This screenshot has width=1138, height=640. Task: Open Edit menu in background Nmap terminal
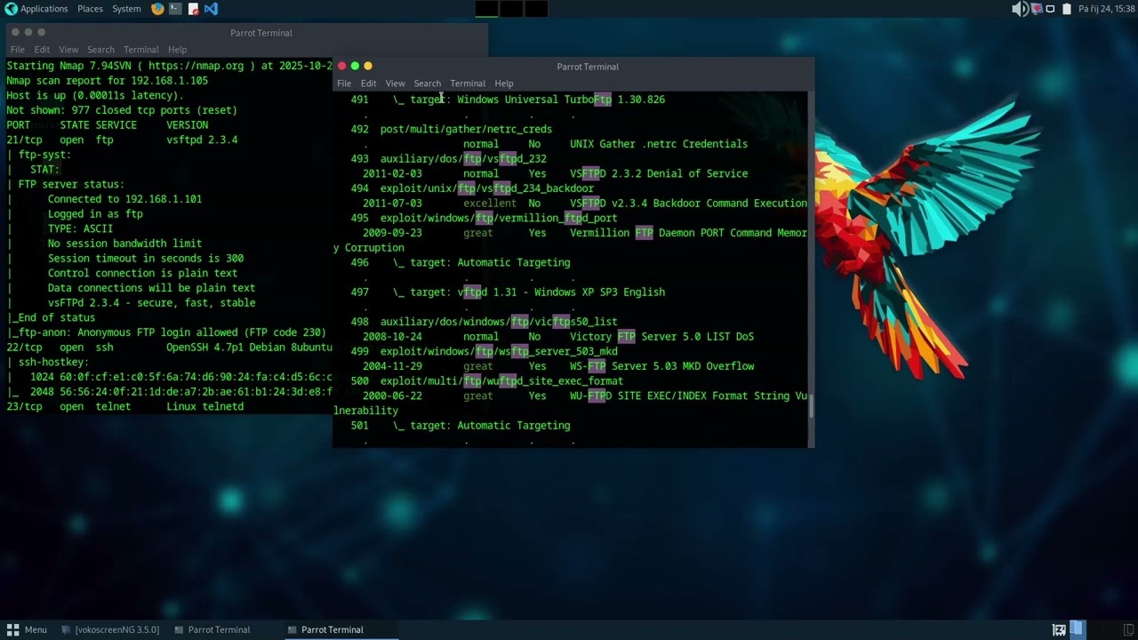point(42,50)
